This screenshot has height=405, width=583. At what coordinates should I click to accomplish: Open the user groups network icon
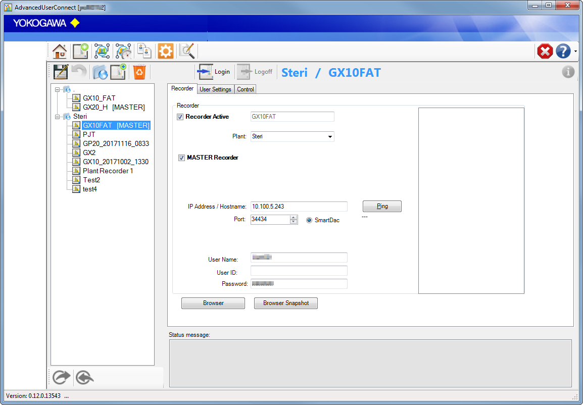(x=102, y=52)
